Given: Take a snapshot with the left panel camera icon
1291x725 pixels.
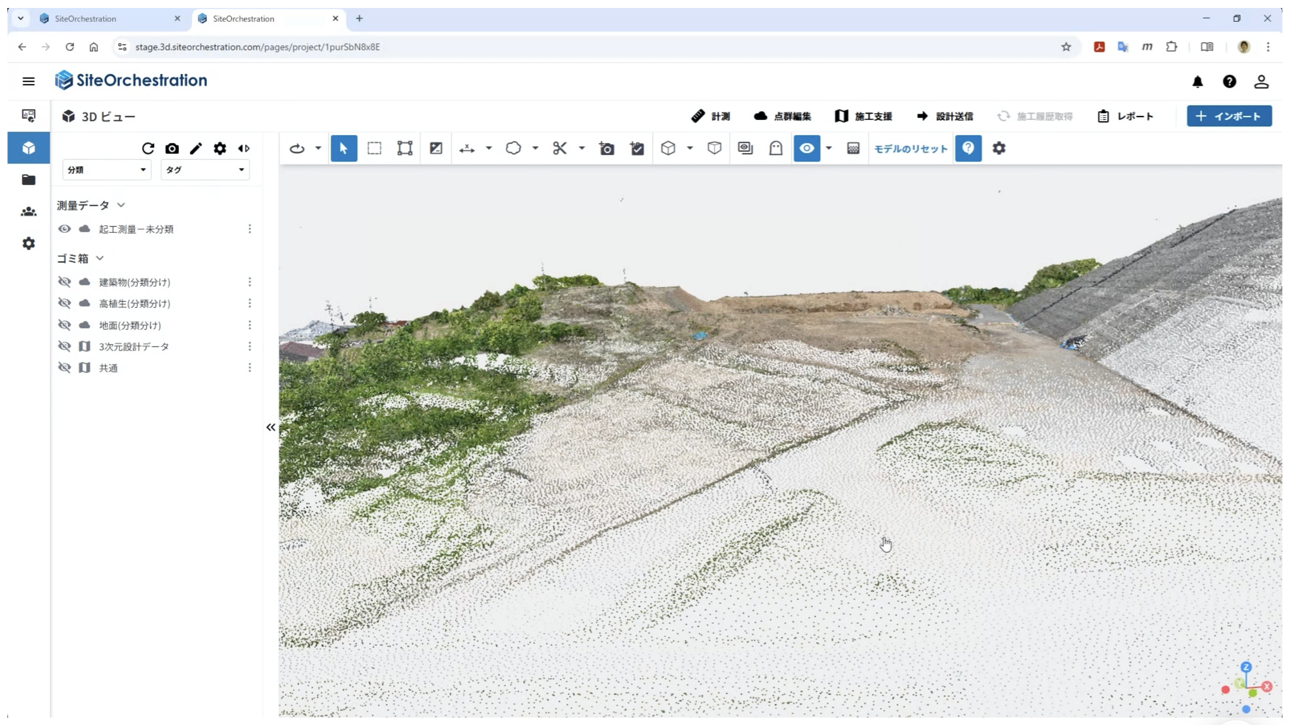Looking at the screenshot, I should coord(172,148).
